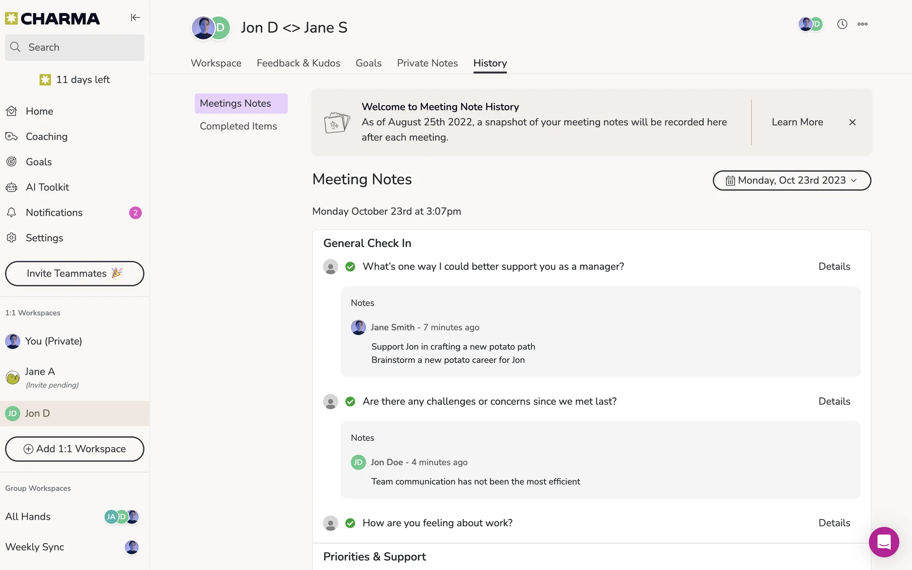Screen dimensions: 912x570
Task: Toggle checkmark on feeling about work question
Action: click(350, 523)
